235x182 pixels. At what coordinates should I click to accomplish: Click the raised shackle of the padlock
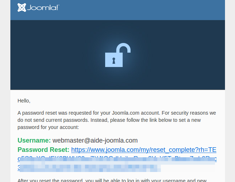pyautogui.click(x=124, y=48)
